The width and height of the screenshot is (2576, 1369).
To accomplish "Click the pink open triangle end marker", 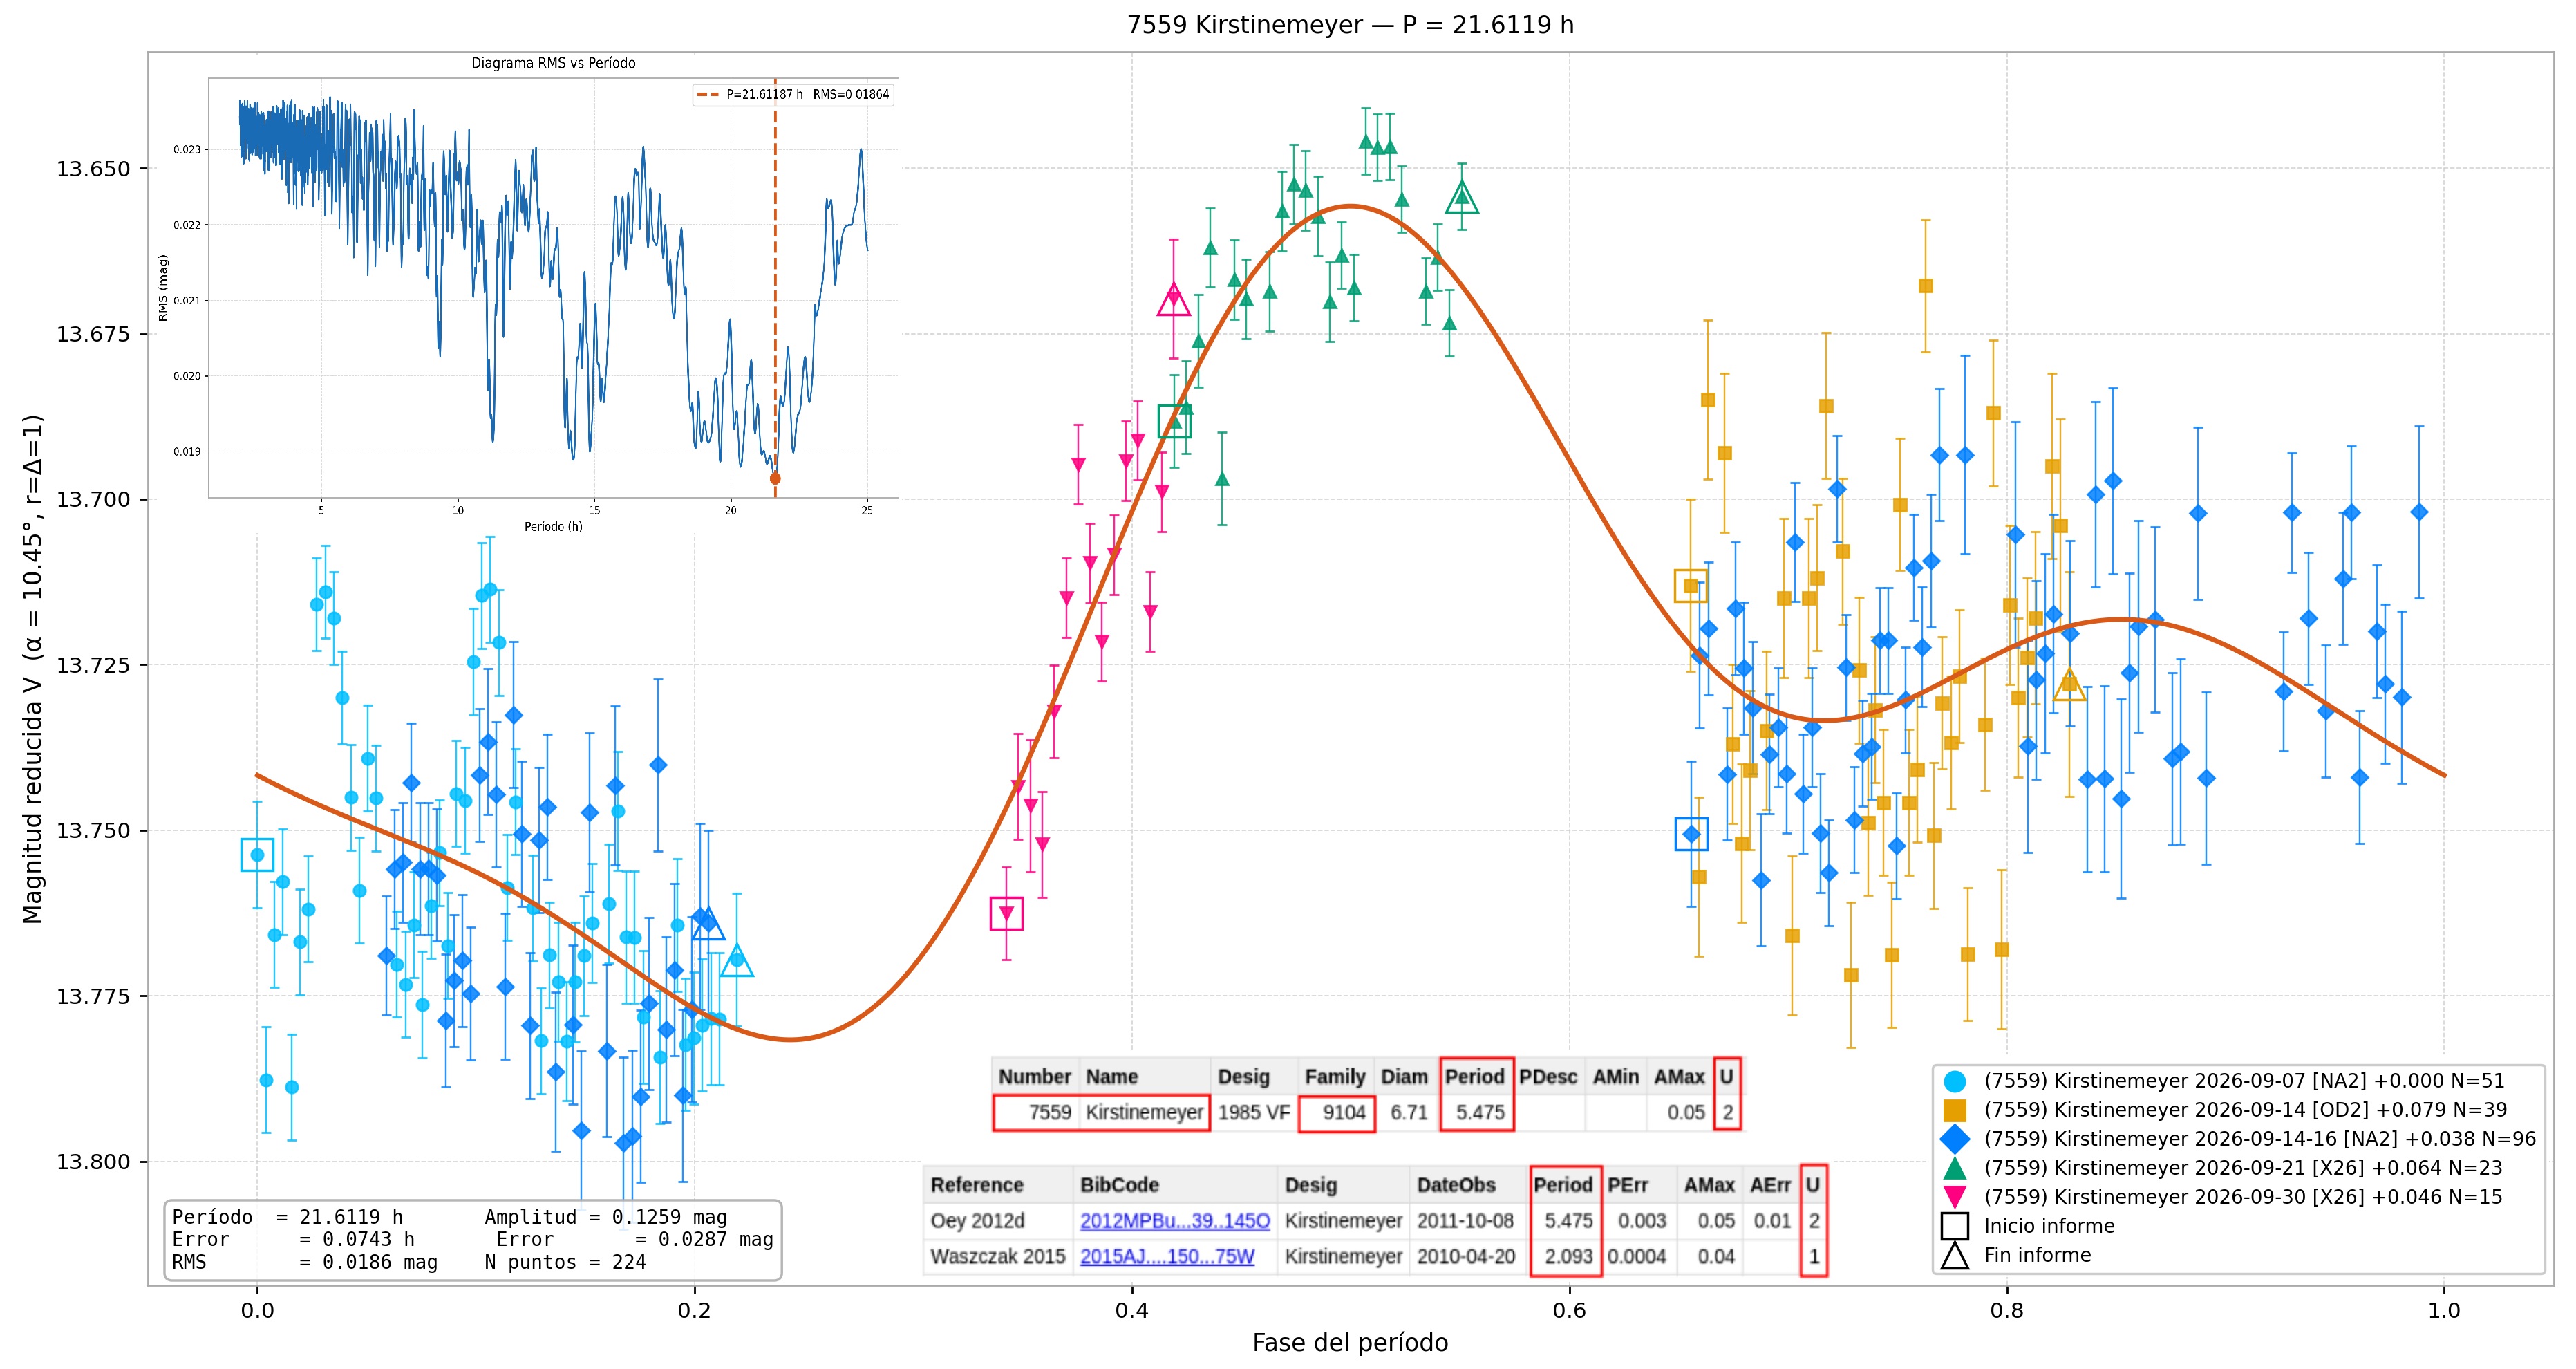I will click(1174, 299).
